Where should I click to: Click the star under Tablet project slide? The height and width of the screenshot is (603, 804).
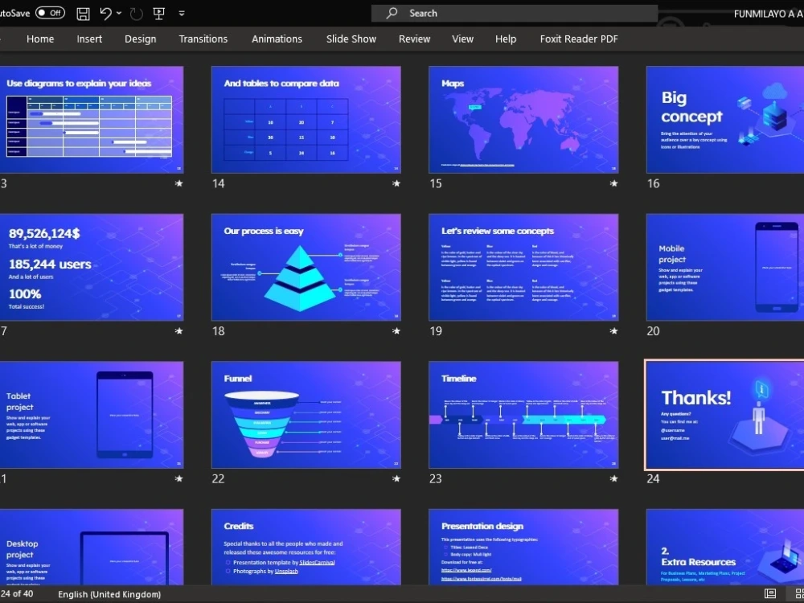pyautogui.click(x=179, y=478)
